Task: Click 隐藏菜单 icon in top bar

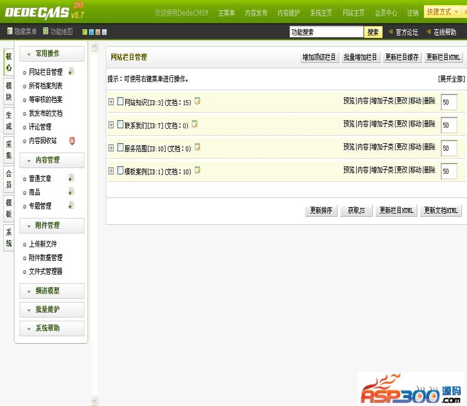Action: click(10, 31)
